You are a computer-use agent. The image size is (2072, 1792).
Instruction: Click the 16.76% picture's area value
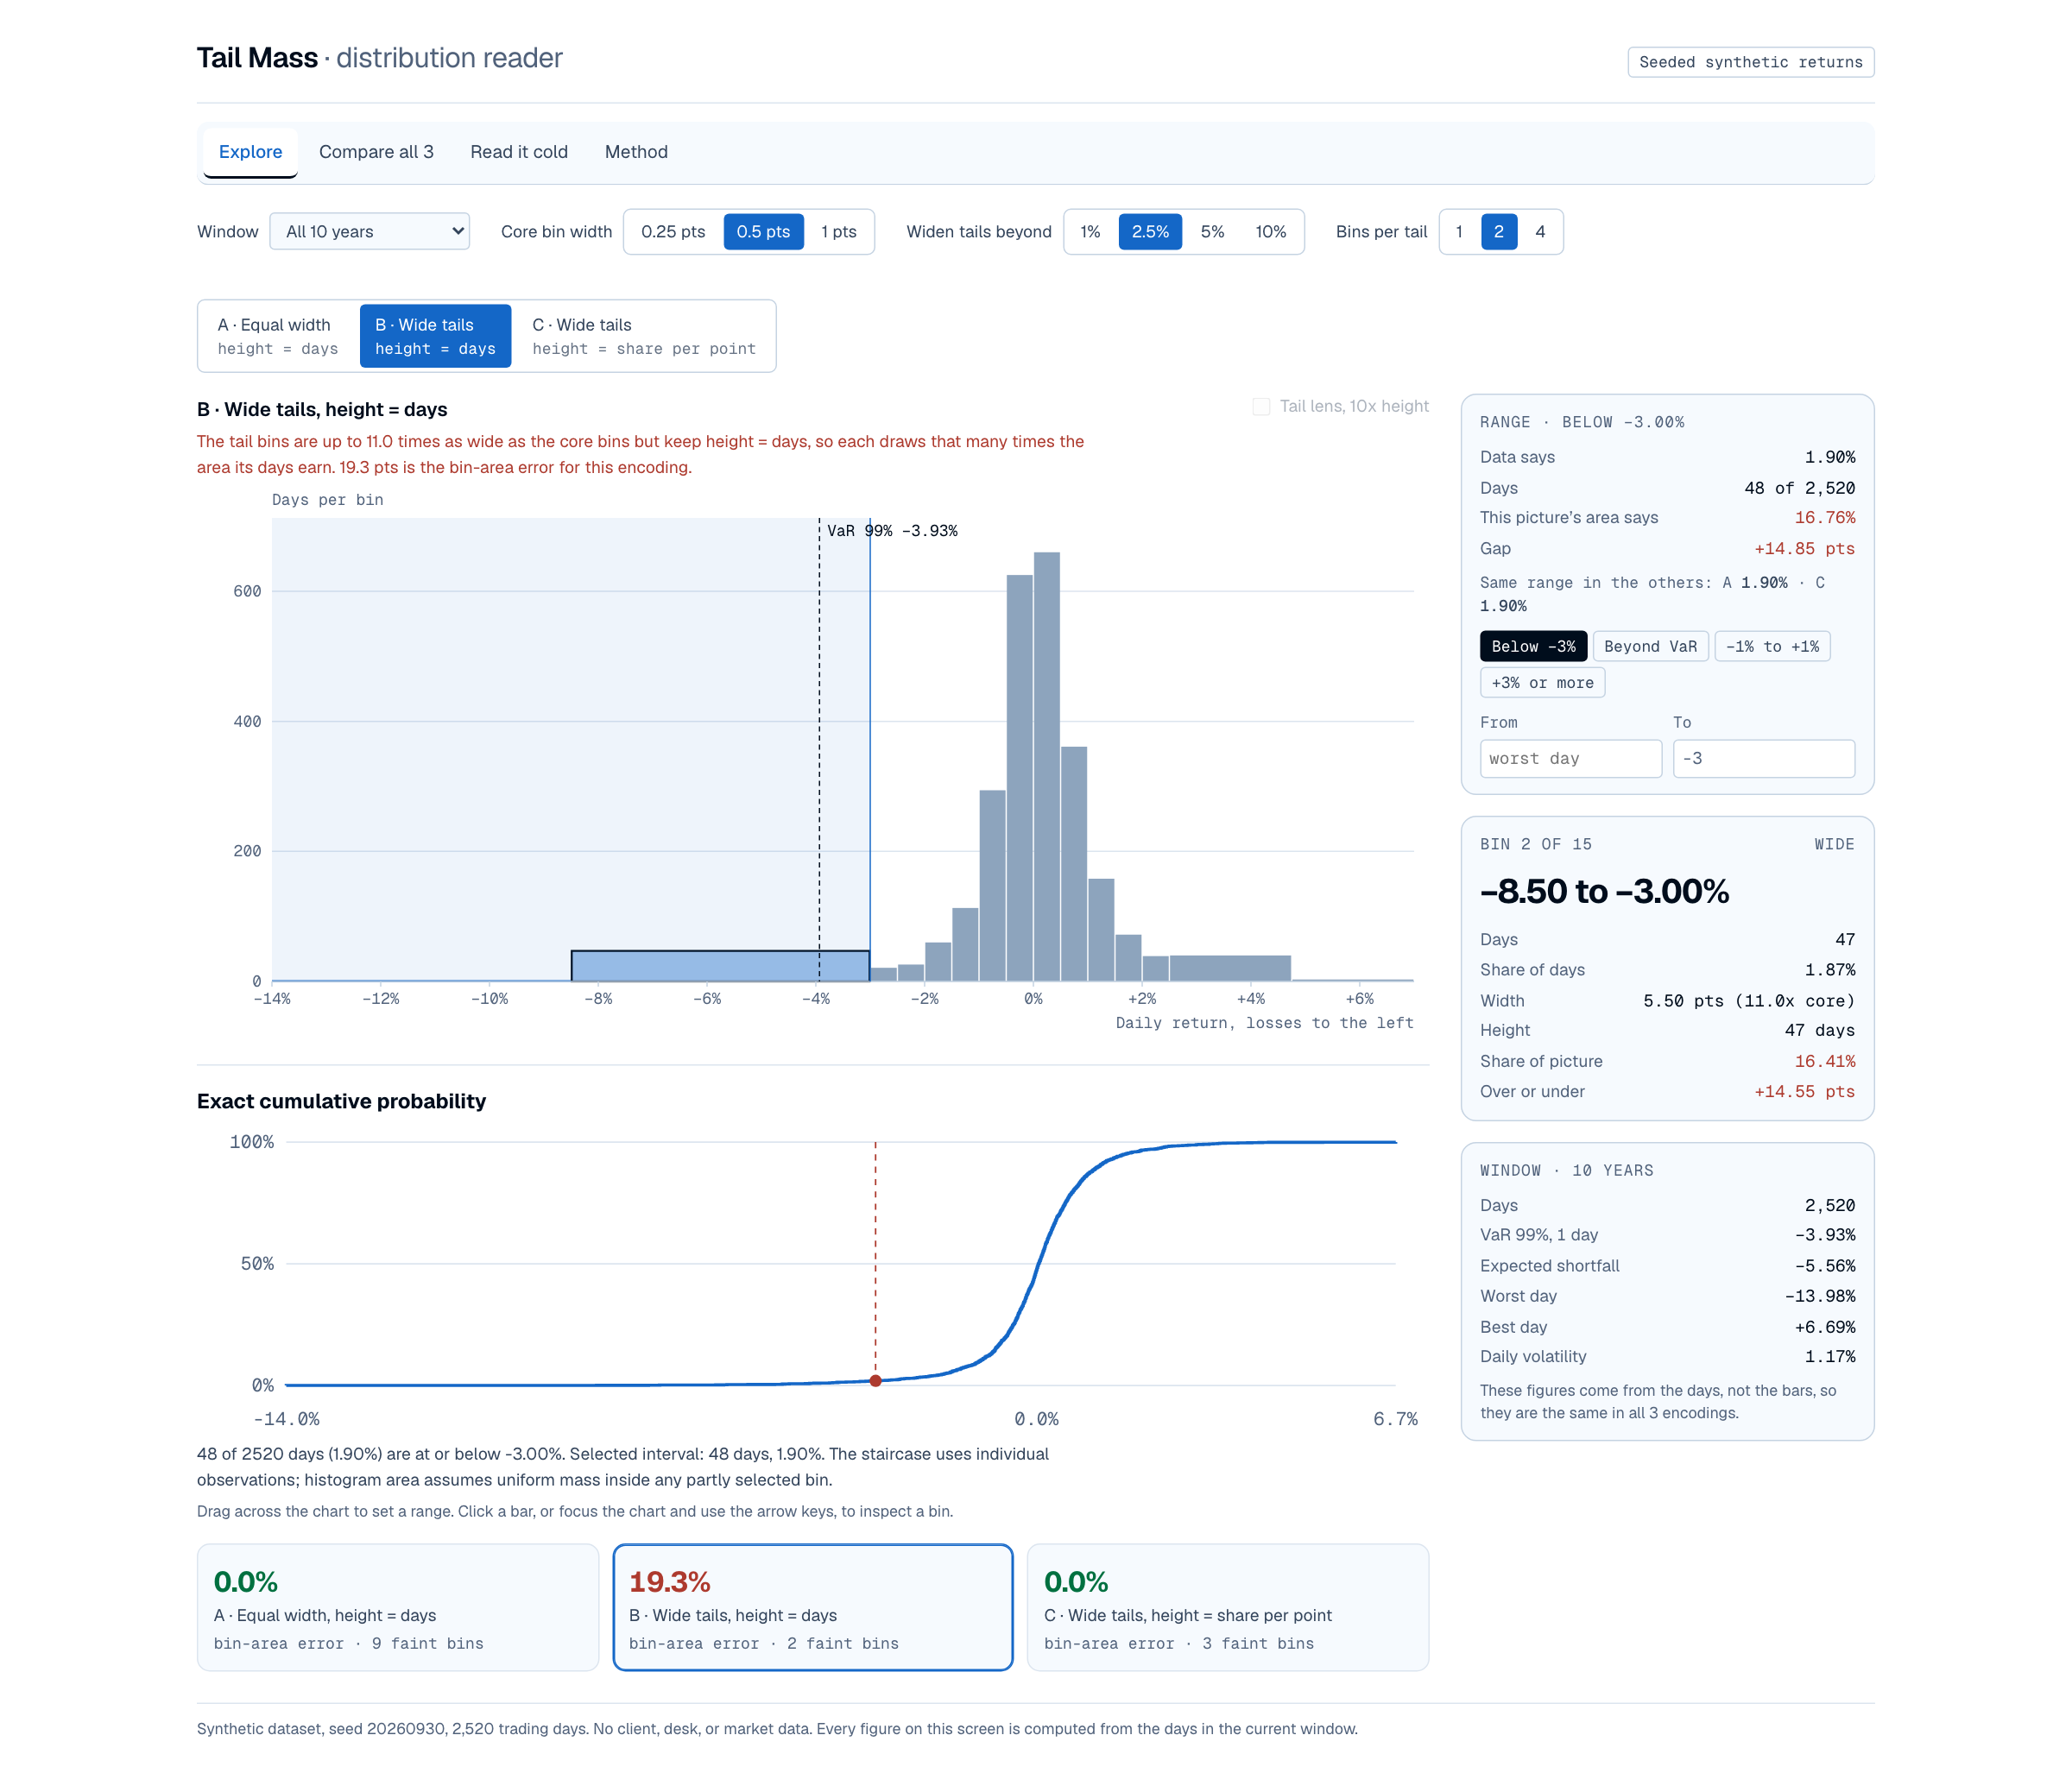(x=1824, y=518)
